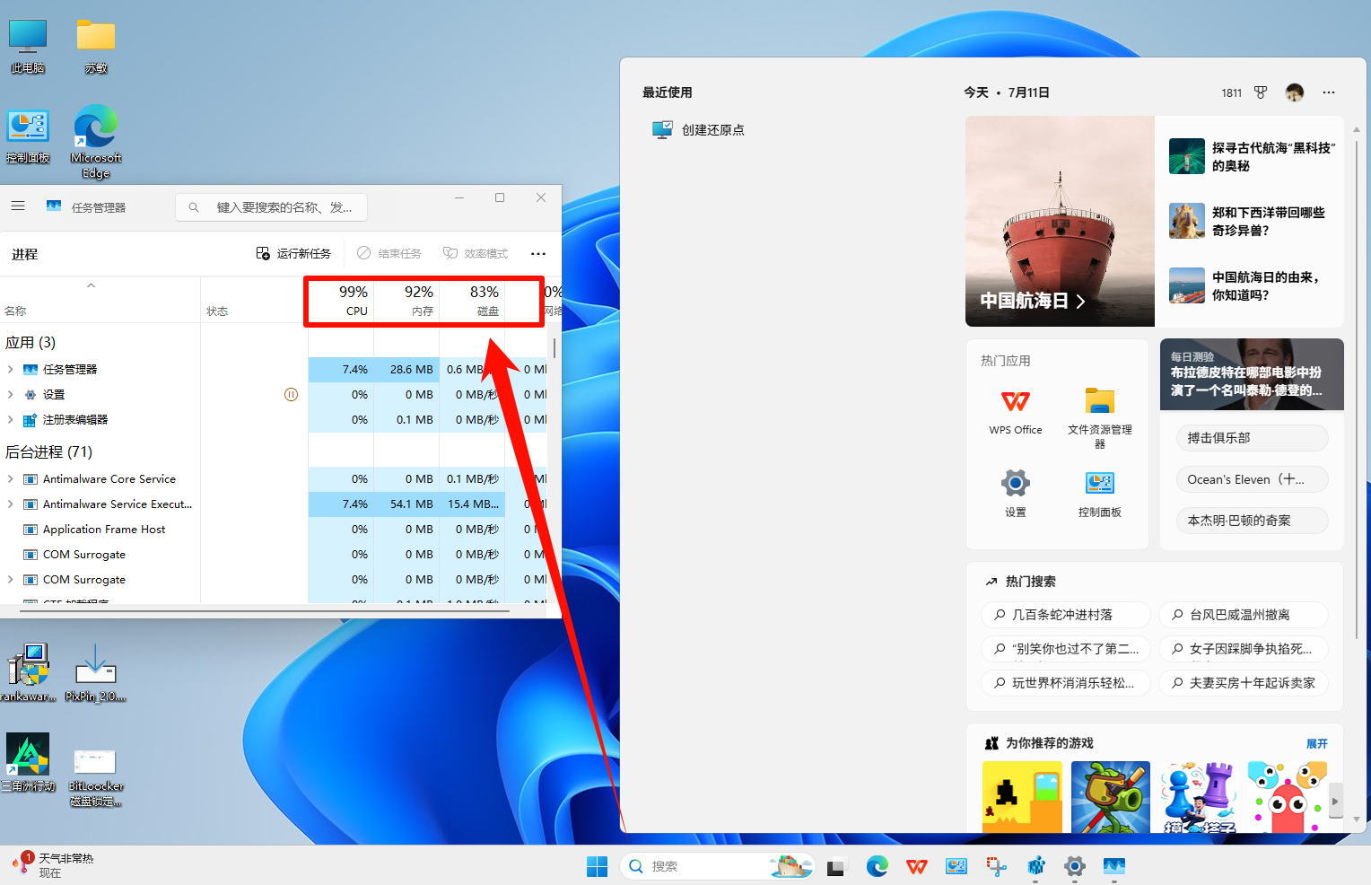This screenshot has height=885, width=1371.
Task: Select the 应用 (3) group heading
Action: 31,343
